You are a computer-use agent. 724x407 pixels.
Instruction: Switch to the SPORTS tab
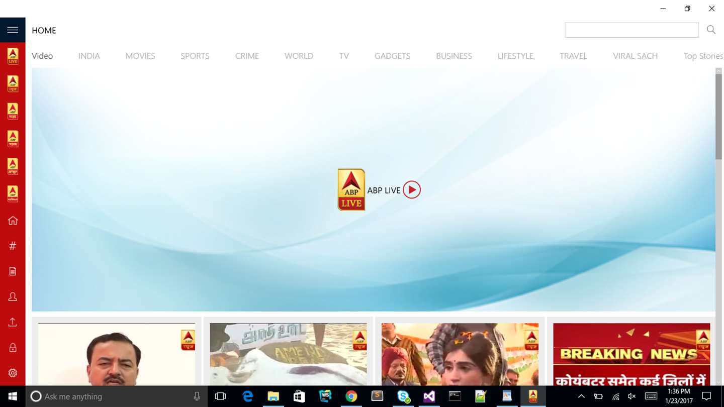coord(195,56)
